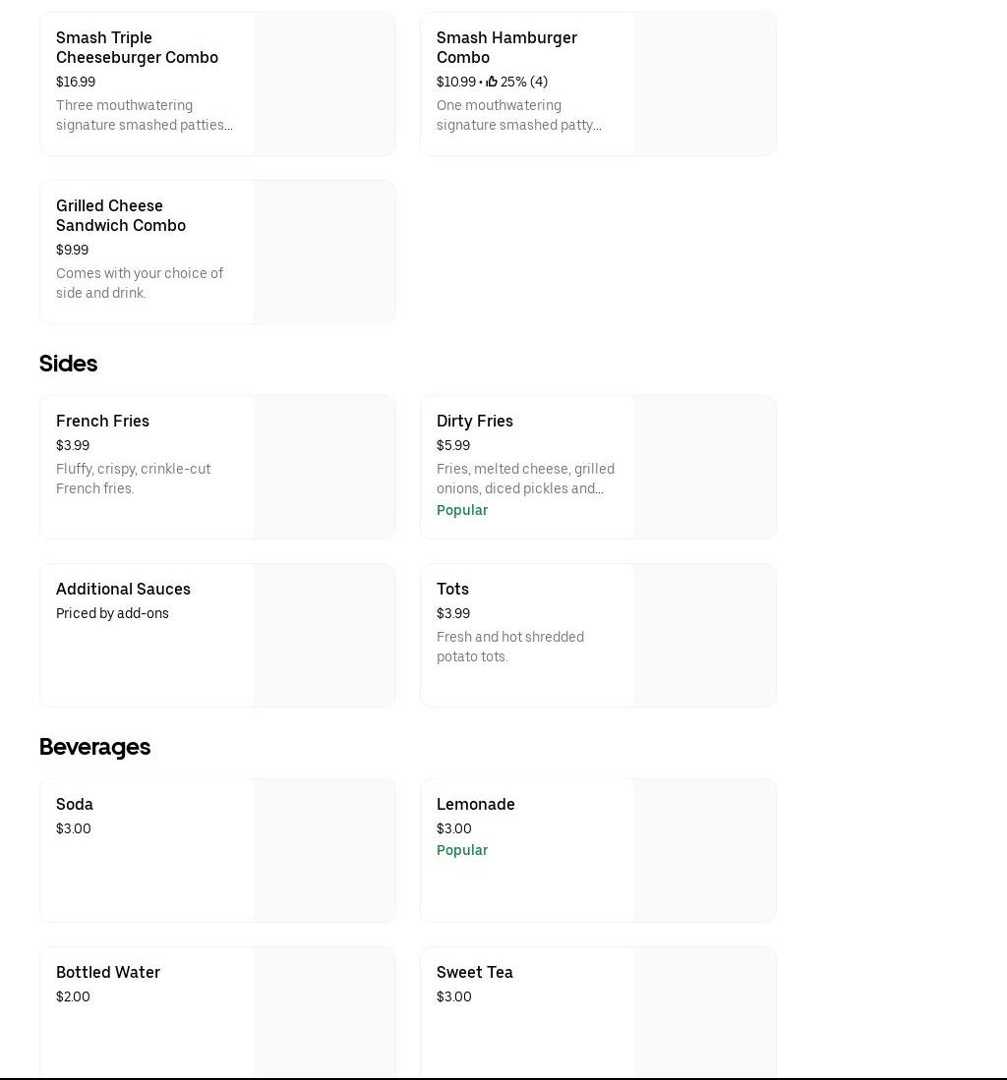Open the Smash Triple Cheeseburger Combo item

click(137, 47)
